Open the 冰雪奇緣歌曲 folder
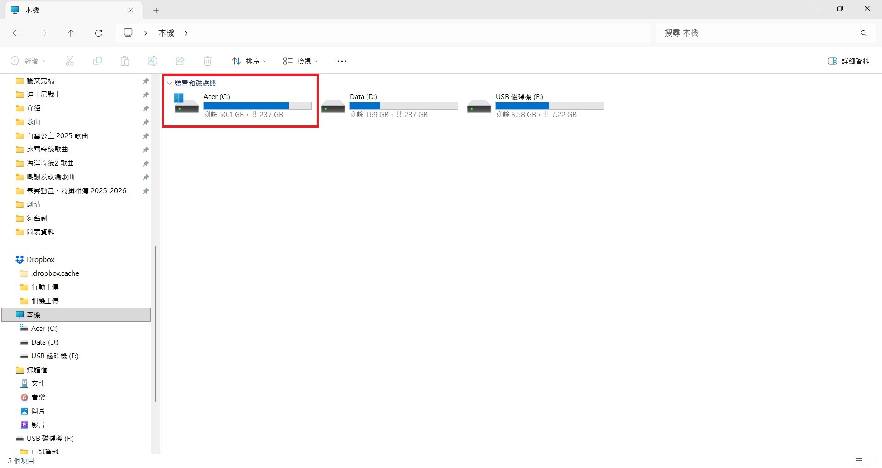The width and height of the screenshot is (882, 468). 47,150
